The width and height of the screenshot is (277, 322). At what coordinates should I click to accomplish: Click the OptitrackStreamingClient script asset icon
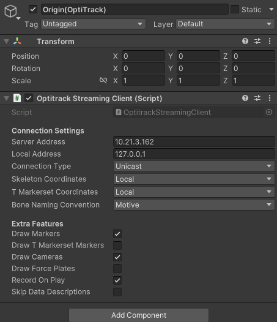[119, 112]
